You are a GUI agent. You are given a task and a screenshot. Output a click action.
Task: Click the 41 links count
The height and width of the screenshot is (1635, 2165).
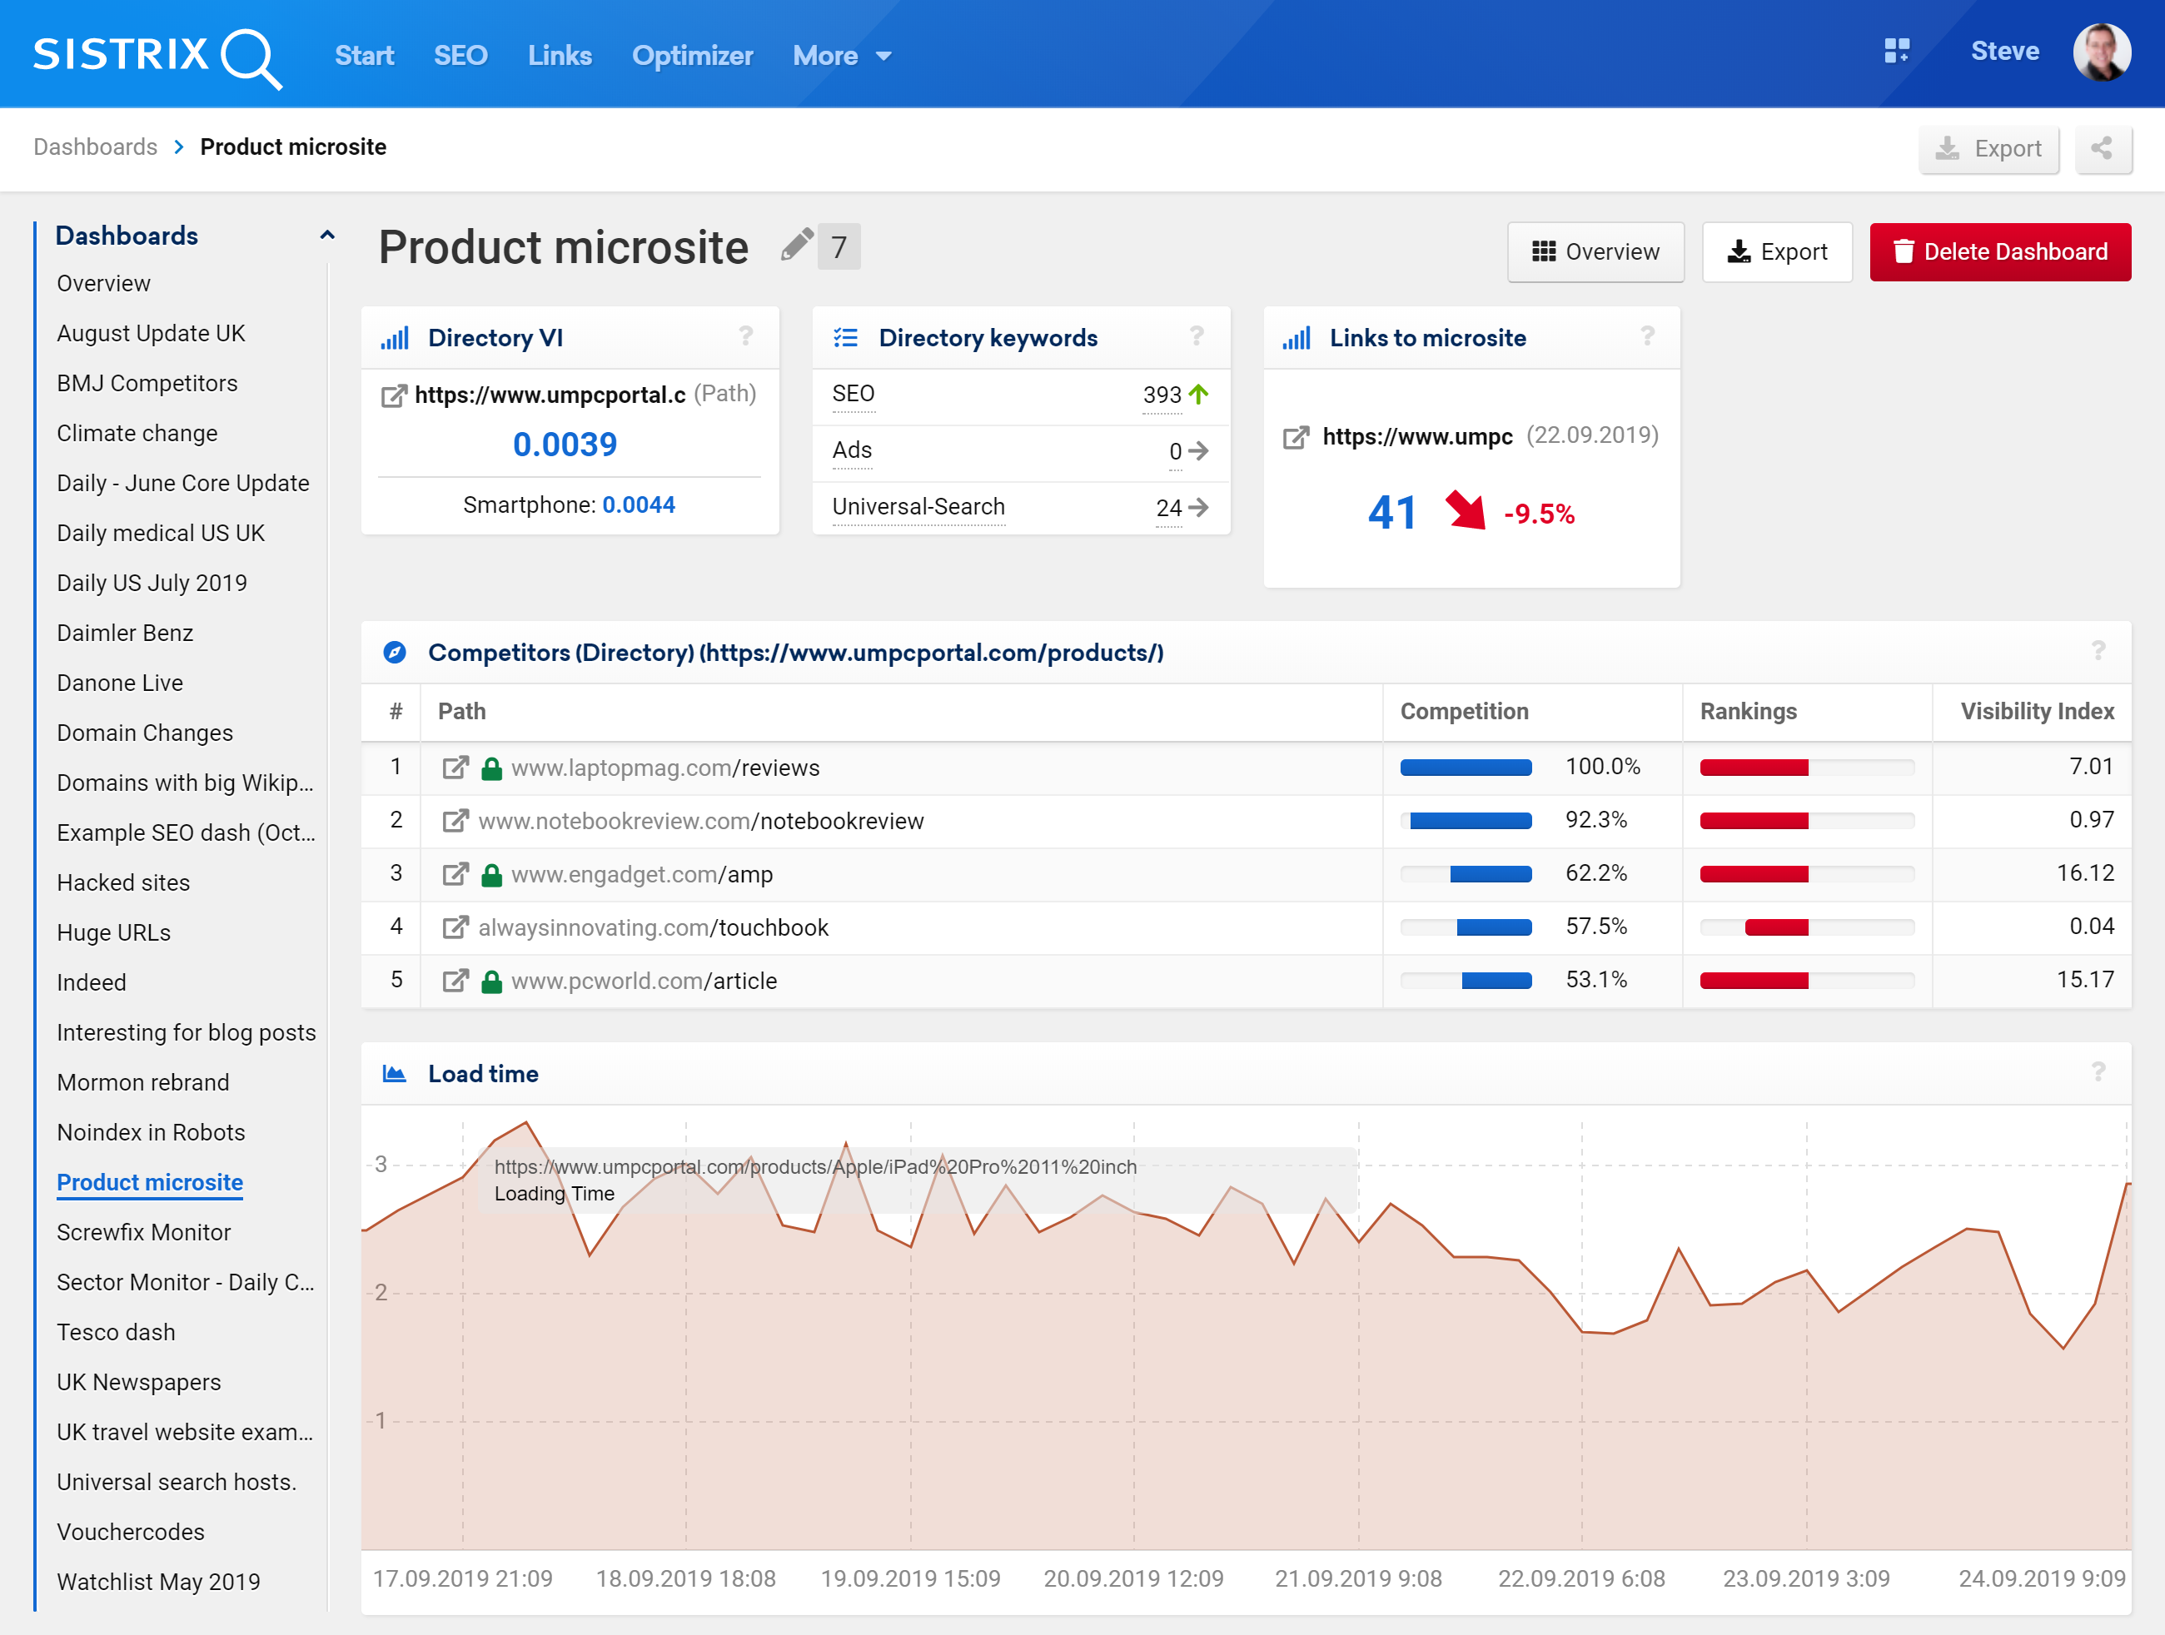(x=1391, y=513)
